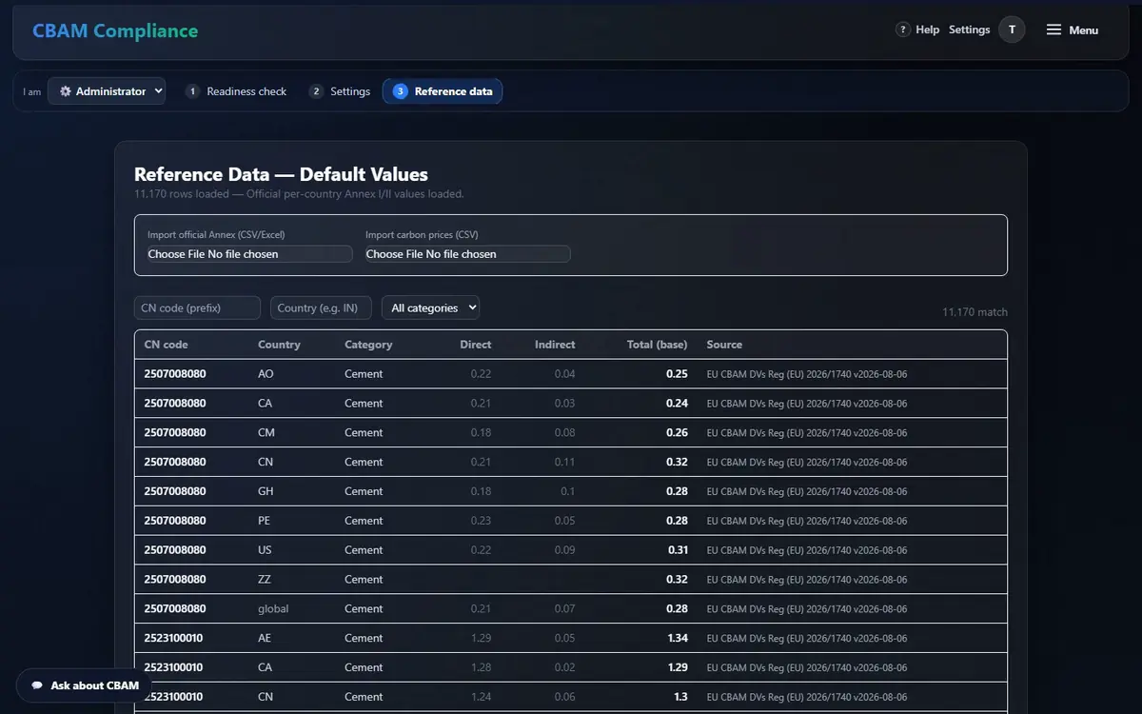Click the Reference Data — Default Values heading
Viewport: 1142px width, 714px height.
(281, 174)
